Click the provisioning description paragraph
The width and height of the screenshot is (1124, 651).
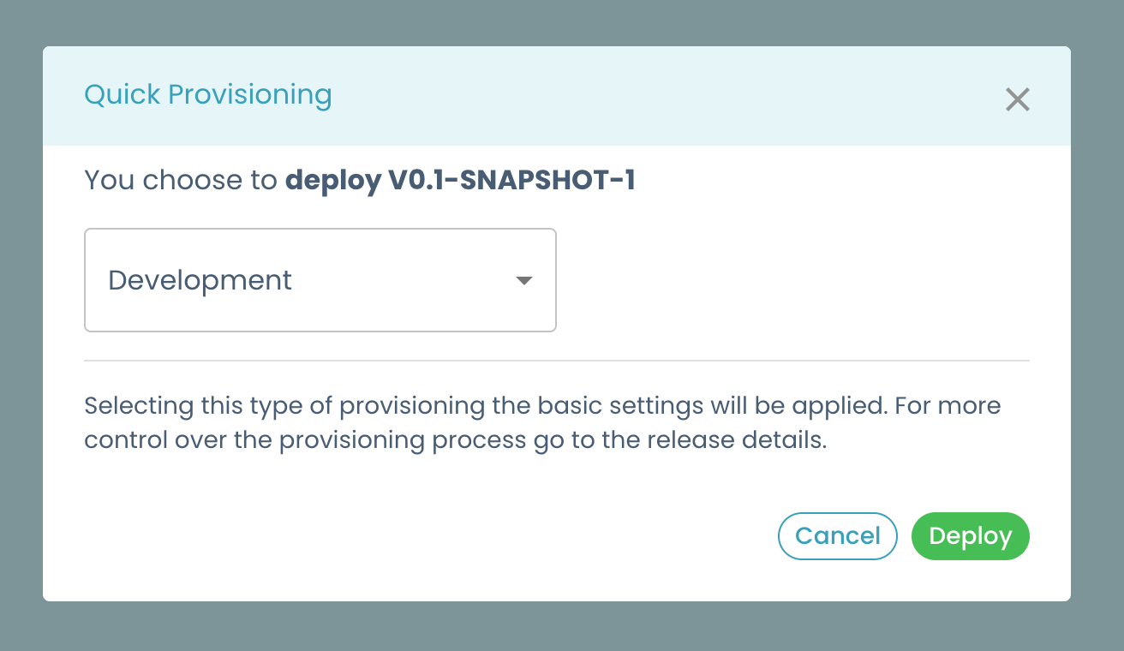[x=541, y=422]
